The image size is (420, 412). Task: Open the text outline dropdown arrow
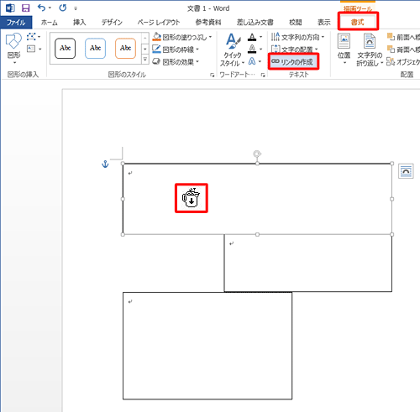pos(261,50)
